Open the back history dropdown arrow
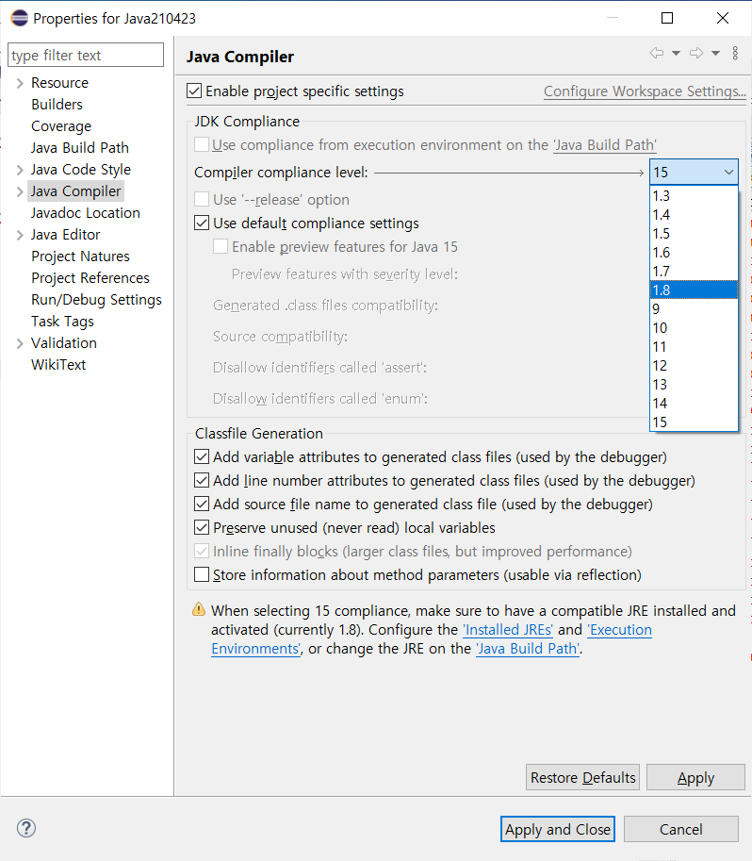This screenshot has height=861, width=752. [x=677, y=53]
